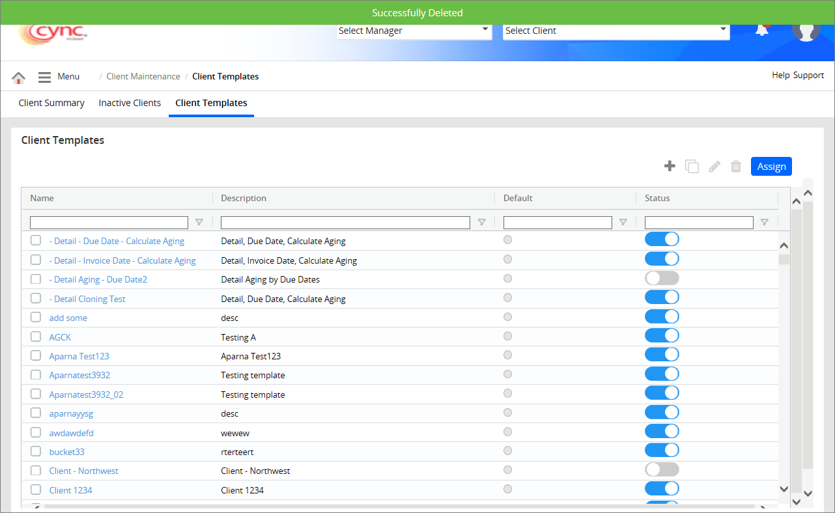Open the notification bell icon
Image resolution: width=835 pixels, height=513 pixels.
762,30
